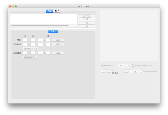This screenshot has width=168, height=115.
Task: Click the minutes field in the trim end row
Action: pos(33,53)
